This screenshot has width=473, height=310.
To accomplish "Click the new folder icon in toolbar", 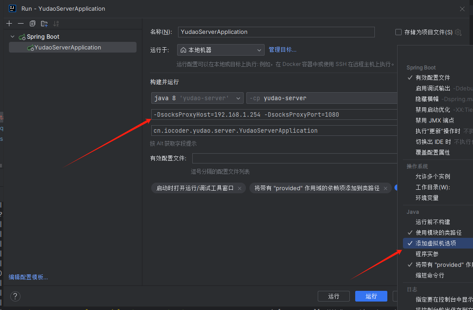I will (x=44, y=24).
